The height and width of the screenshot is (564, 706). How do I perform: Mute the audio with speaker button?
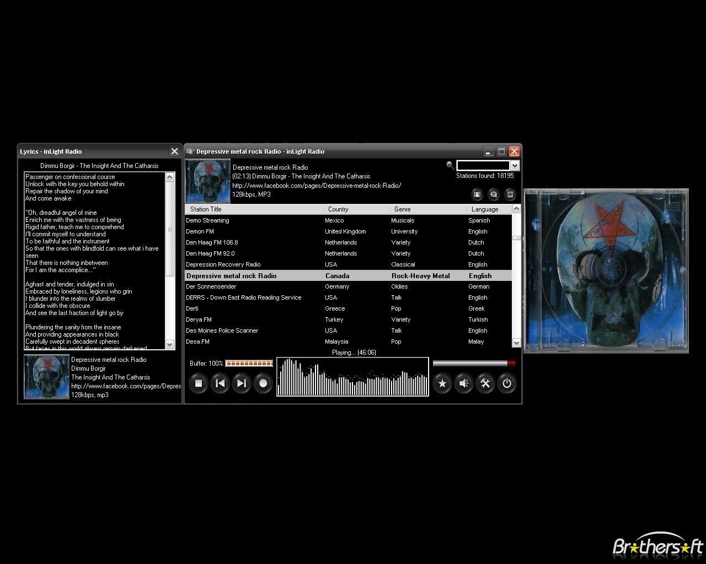[x=464, y=383]
